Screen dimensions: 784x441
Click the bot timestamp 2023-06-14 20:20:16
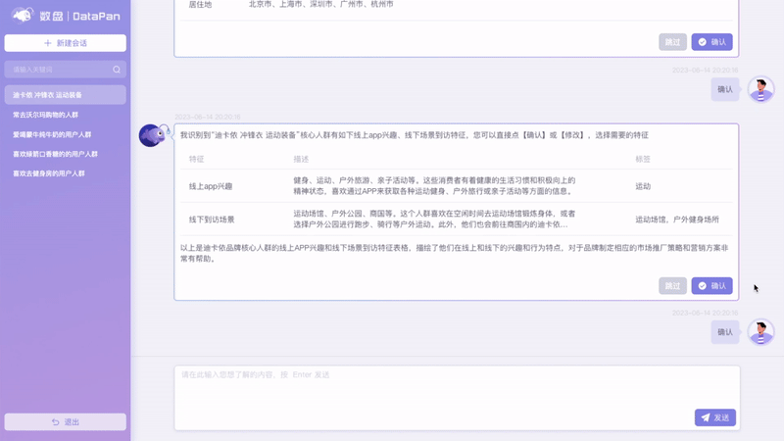coord(208,117)
